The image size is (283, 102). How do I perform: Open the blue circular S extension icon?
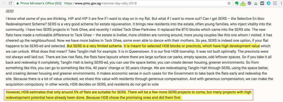(x=269, y=3)
